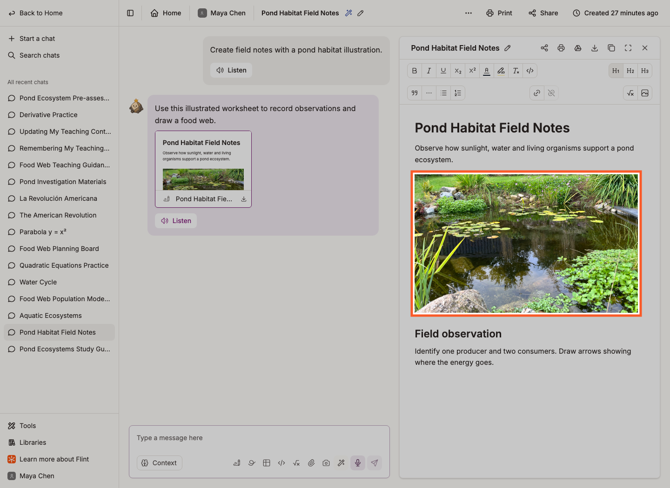Clear text formatting in the editor
670x488 pixels.
[x=516, y=71]
